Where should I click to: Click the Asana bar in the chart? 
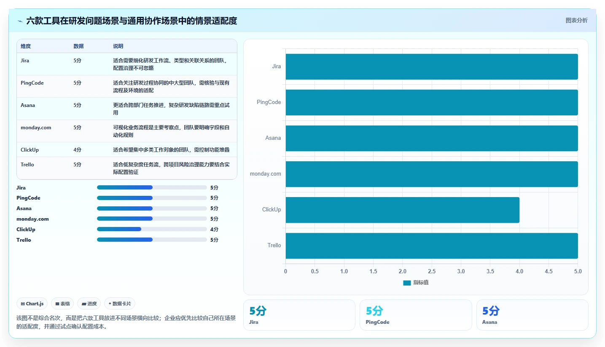[x=432, y=138]
